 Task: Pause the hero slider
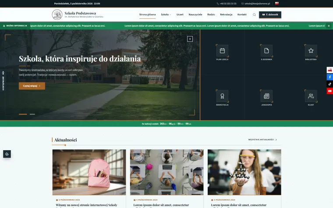(190, 39)
